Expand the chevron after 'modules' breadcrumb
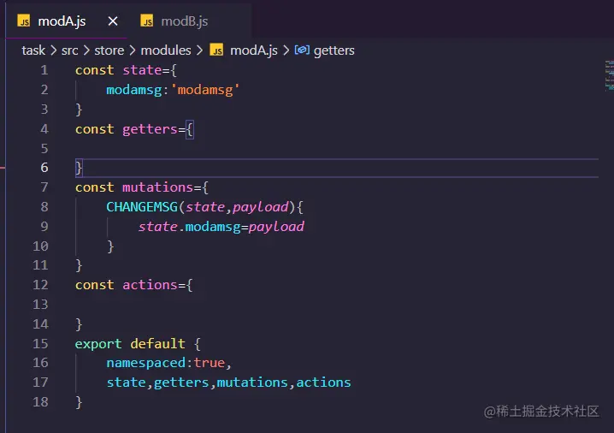614x433 pixels. click(200, 50)
